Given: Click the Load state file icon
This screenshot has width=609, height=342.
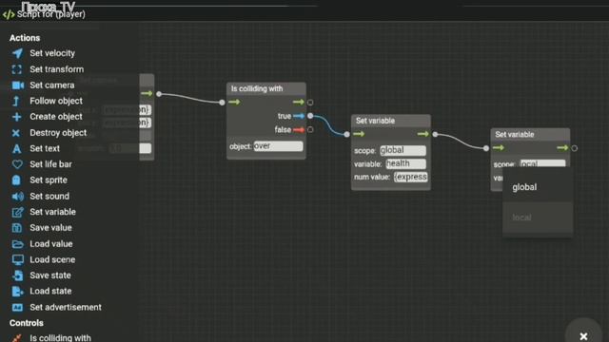Looking at the screenshot, I should point(17,292).
